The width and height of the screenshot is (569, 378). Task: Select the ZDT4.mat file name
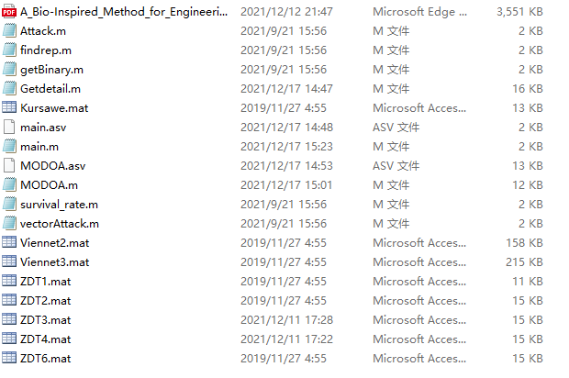tap(45, 339)
